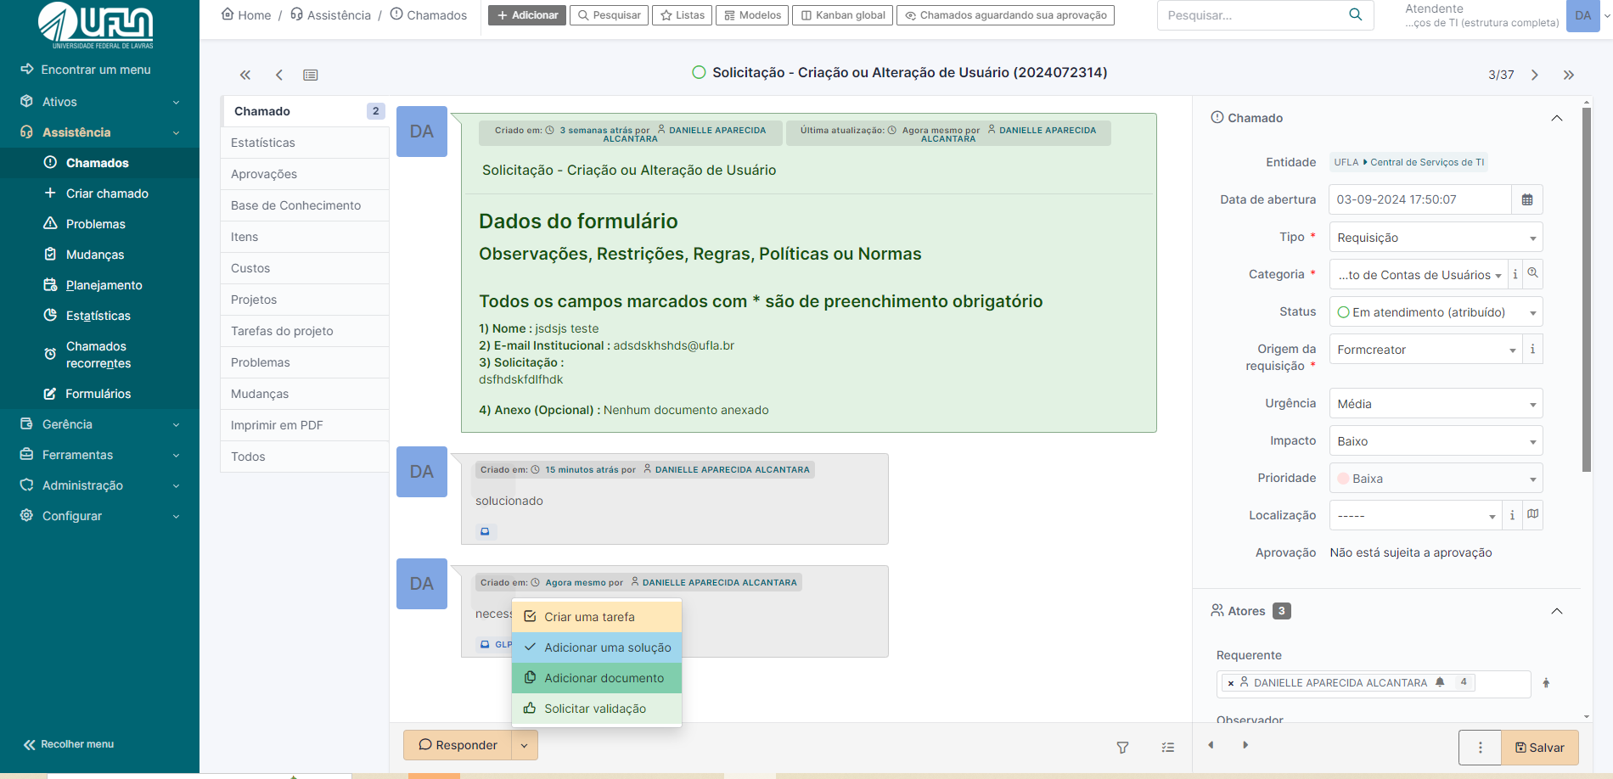
Task: Click timeline filter funnel icon
Action: point(1122,748)
